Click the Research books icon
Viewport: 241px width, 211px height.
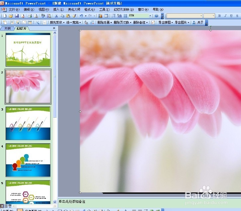(49, 16)
